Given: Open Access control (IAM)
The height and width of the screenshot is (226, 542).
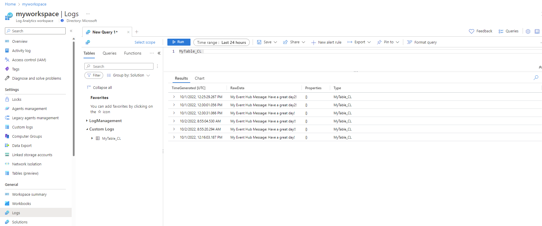Looking at the screenshot, I should [x=29, y=60].
